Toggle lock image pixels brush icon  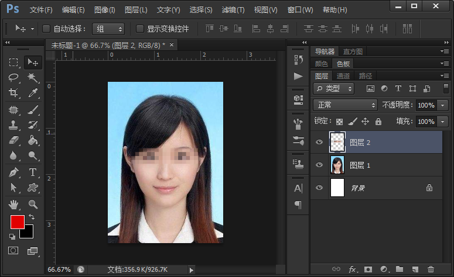pyautogui.click(x=353, y=122)
